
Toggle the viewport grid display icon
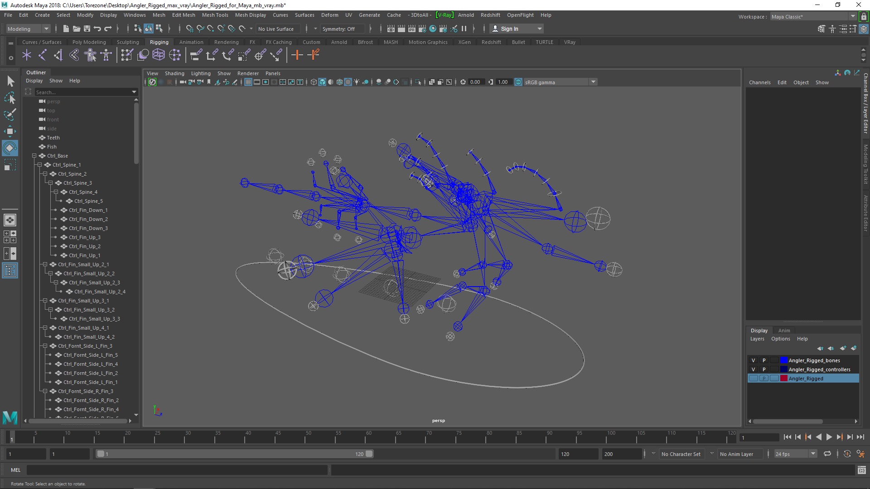coord(248,82)
